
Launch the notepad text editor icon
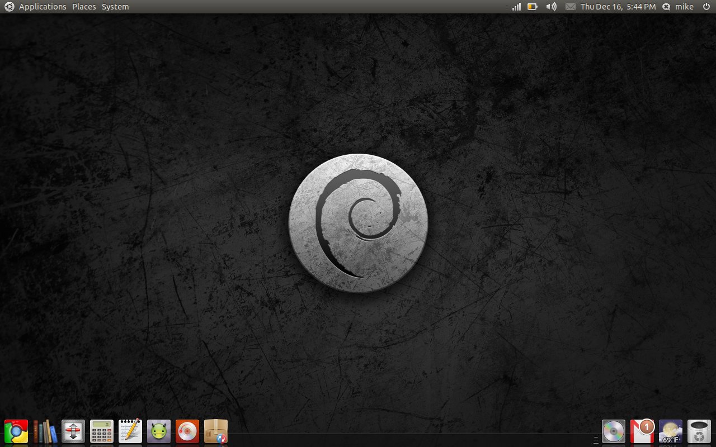click(x=130, y=431)
